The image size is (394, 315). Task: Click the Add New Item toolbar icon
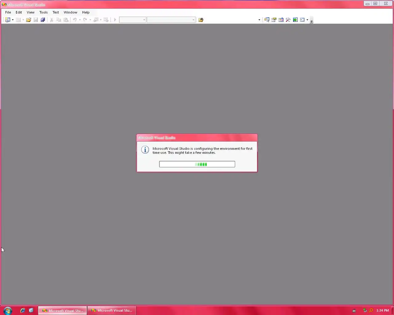18,20
